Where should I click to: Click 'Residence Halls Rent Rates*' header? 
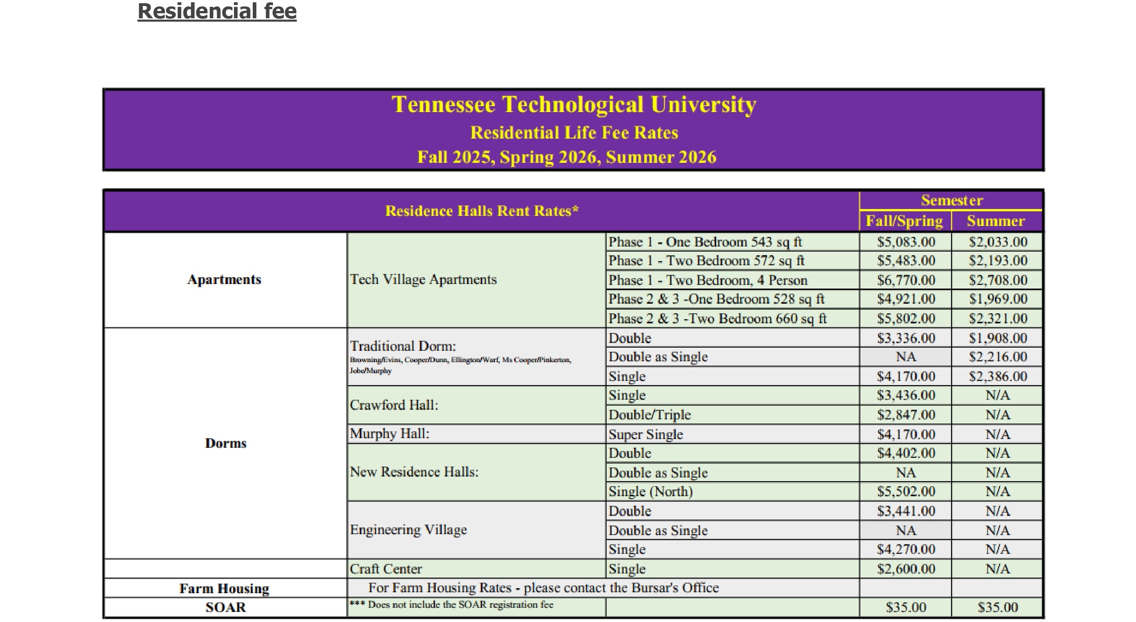[x=482, y=211]
